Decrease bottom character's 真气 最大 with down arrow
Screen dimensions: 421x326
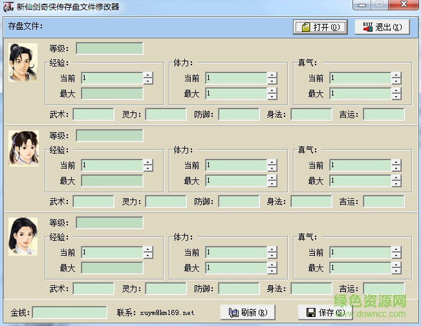tap(396, 271)
